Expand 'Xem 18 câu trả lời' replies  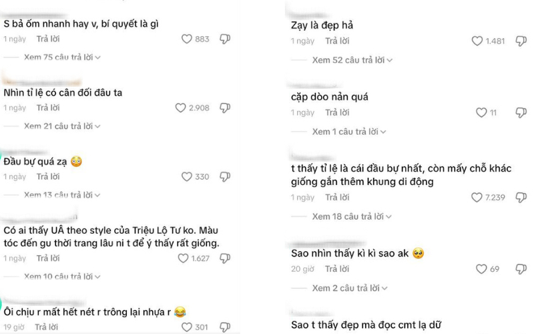pos(352,216)
